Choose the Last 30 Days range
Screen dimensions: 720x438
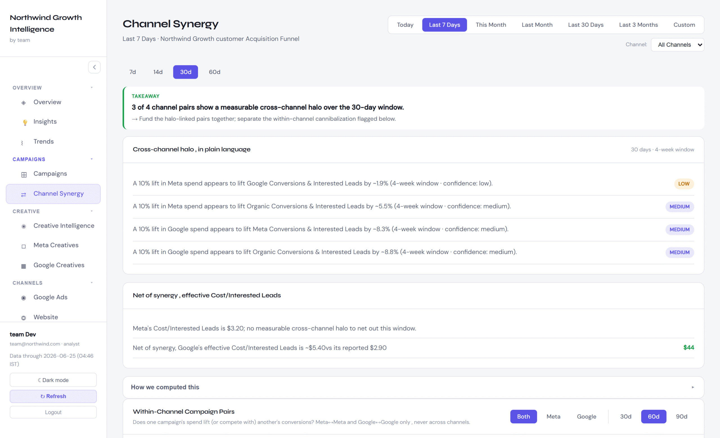pos(586,25)
